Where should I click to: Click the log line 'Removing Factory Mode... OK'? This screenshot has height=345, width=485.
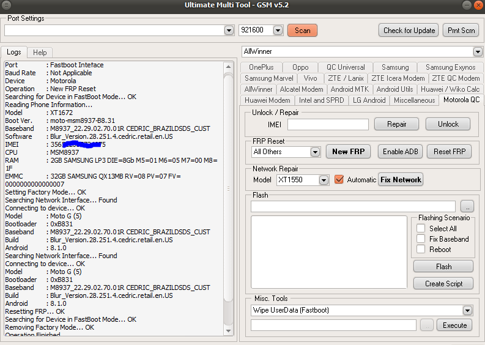(50, 327)
